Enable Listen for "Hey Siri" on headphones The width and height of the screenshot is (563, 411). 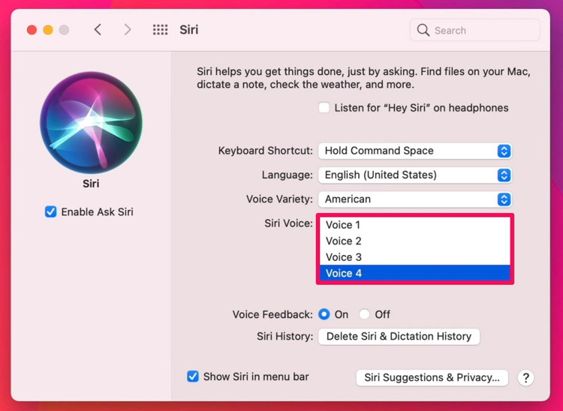coord(324,107)
